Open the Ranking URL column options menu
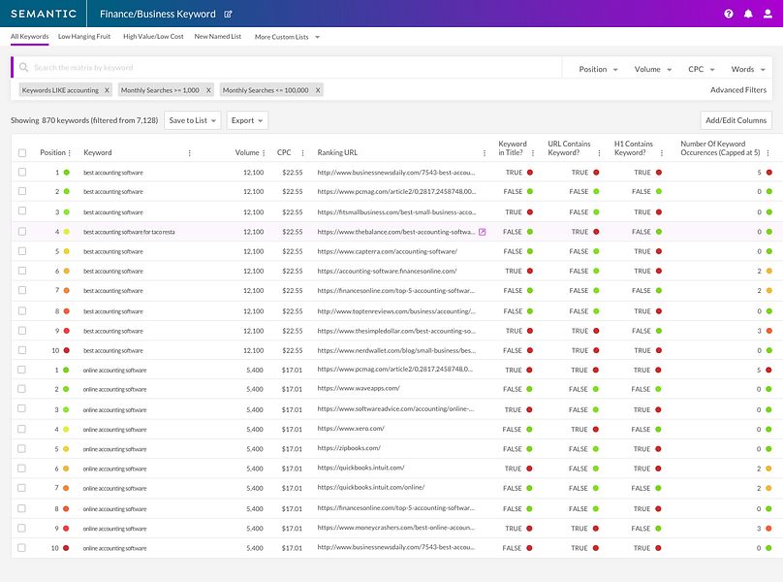The image size is (783, 582). [x=485, y=153]
